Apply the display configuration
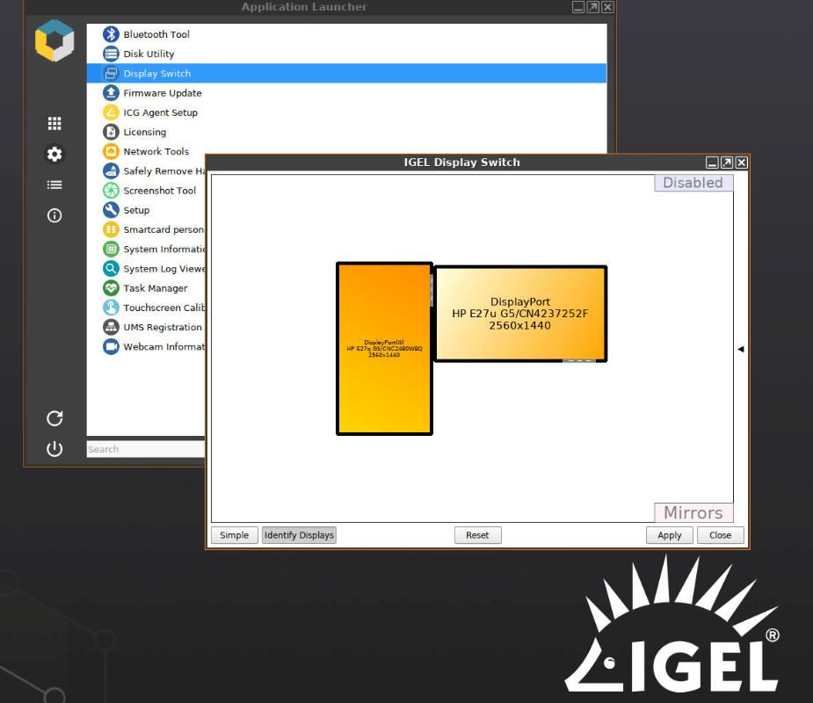The height and width of the screenshot is (703, 813). point(670,535)
